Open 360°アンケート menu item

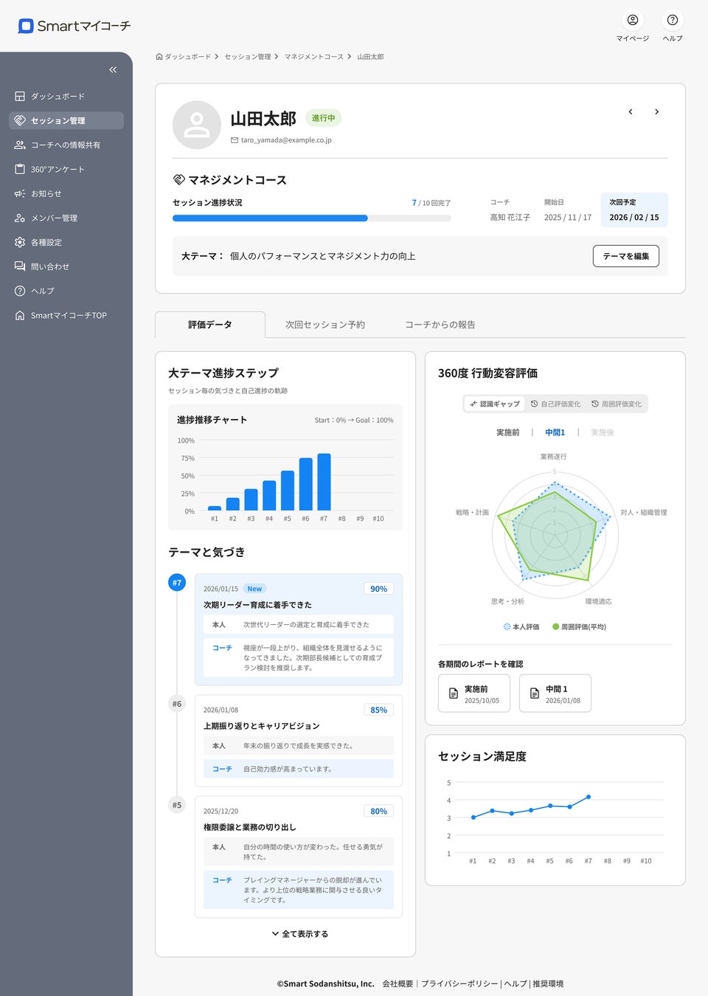point(66,169)
